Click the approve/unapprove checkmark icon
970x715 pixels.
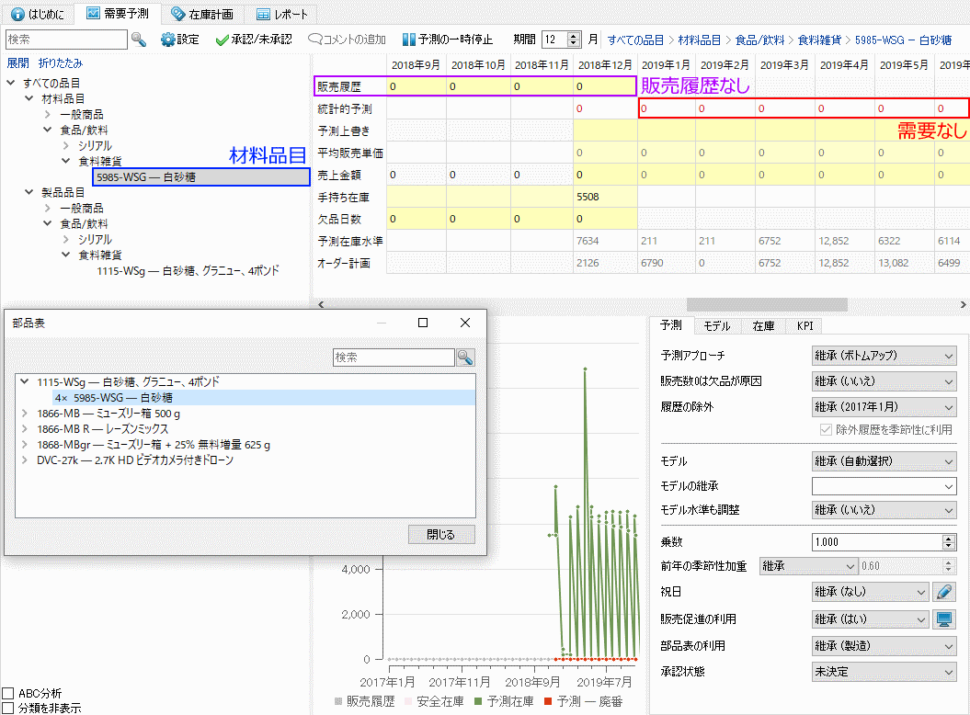coord(222,40)
